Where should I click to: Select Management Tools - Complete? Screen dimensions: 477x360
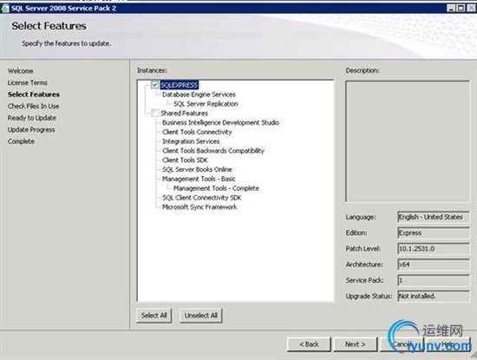coord(216,188)
